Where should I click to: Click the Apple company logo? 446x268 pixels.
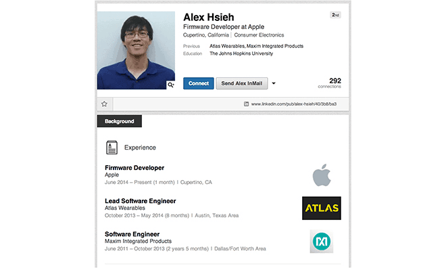(x=322, y=175)
